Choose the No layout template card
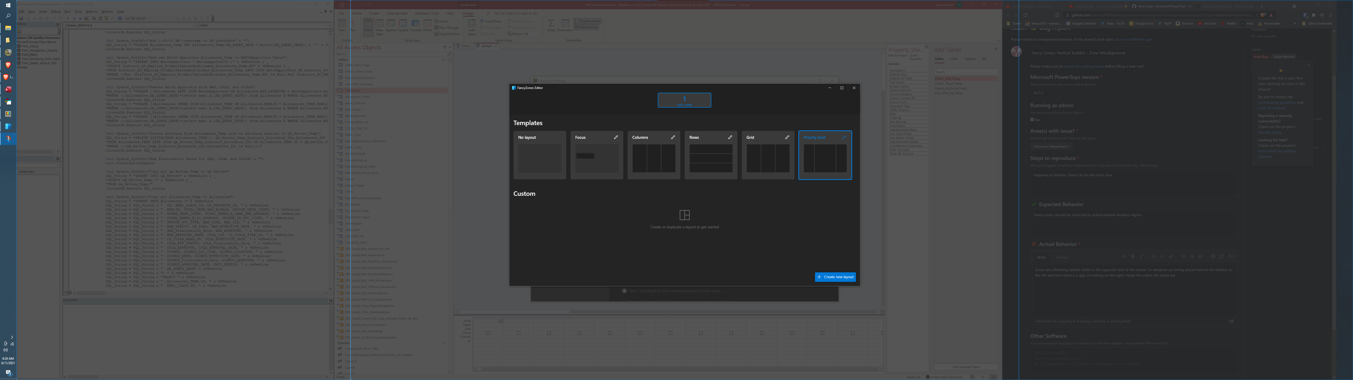 click(539, 155)
